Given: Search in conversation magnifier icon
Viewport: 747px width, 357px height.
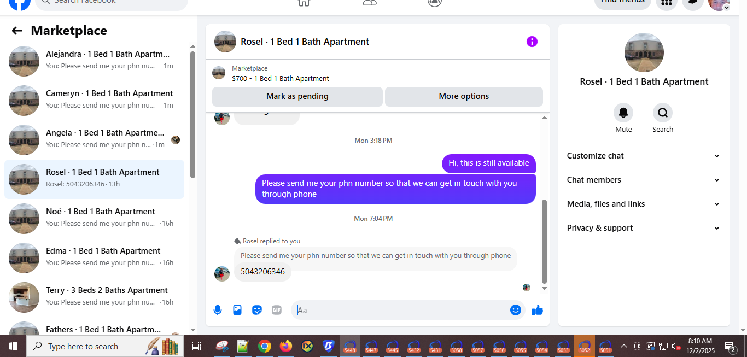Looking at the screenshot, I should 663,113.
